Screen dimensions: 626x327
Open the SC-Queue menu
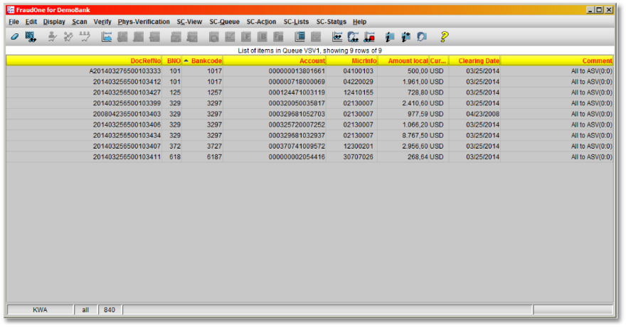click(x=224, y=22)
